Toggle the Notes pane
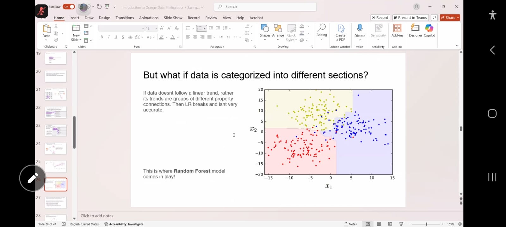This screenshot has width=506, height=227. (x=350, y=224)
